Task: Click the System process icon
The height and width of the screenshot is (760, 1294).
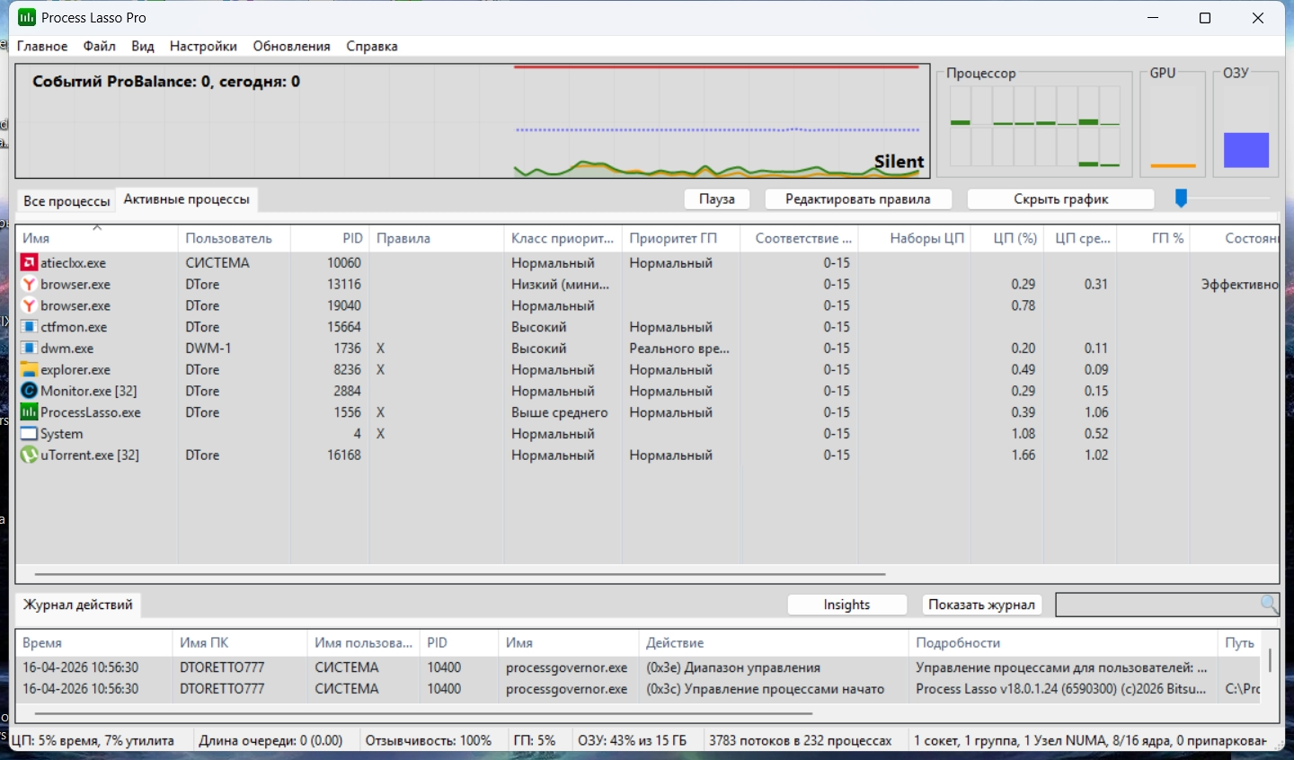Action: [x=29, y=434]
